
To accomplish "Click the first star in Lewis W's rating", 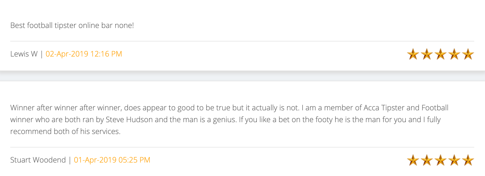I will click(x=413, y=54).
